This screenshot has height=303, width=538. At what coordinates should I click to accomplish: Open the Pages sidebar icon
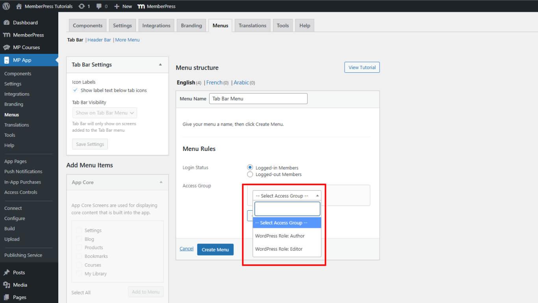click(x=7, y=297)
